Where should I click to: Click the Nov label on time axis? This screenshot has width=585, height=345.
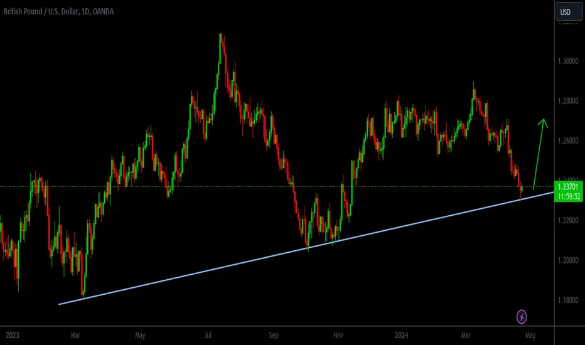338,336
